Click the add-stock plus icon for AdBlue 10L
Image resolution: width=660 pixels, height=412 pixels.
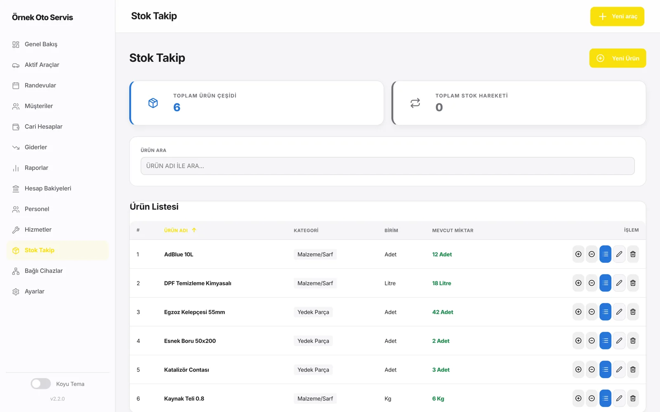tap(578, 254)
